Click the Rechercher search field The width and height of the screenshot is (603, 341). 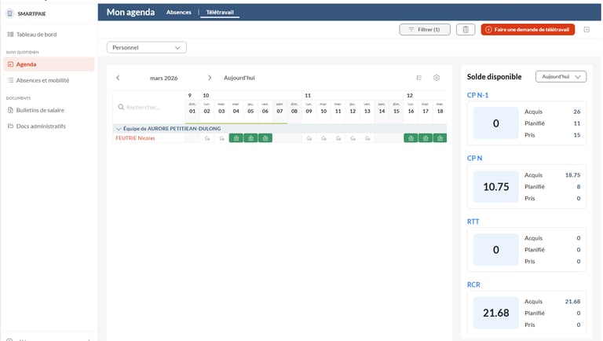150,108
